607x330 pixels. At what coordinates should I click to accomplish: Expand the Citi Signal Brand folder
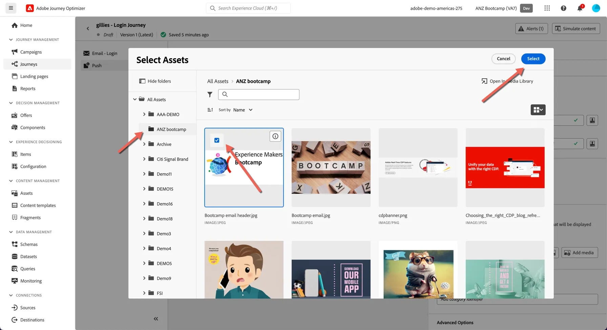(x=144, y=159)
